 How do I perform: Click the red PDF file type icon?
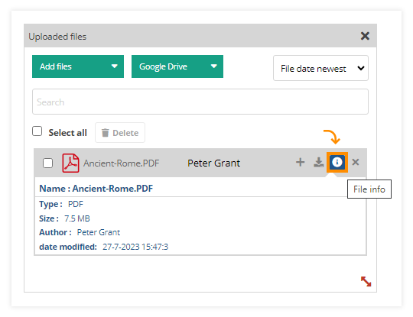pyautogui.click(x=70, y=163)
